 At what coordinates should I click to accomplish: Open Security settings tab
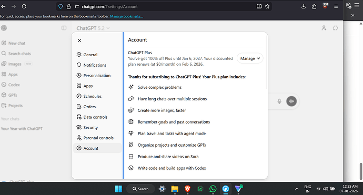[97, 127]
